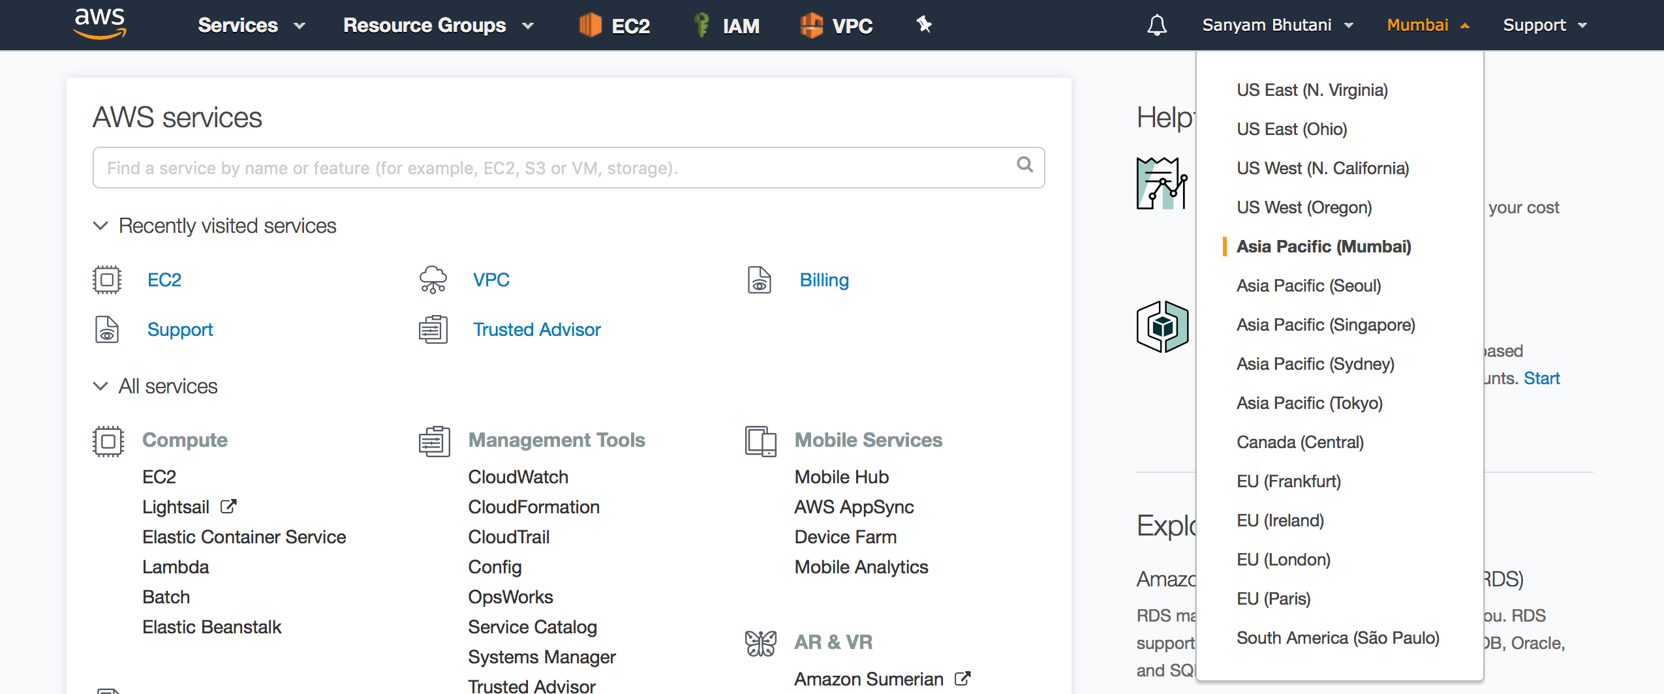This screenshot has height=694, width=1664.
Task: Select the US West (Oregon) region
Action: [x=1304, y=207]
